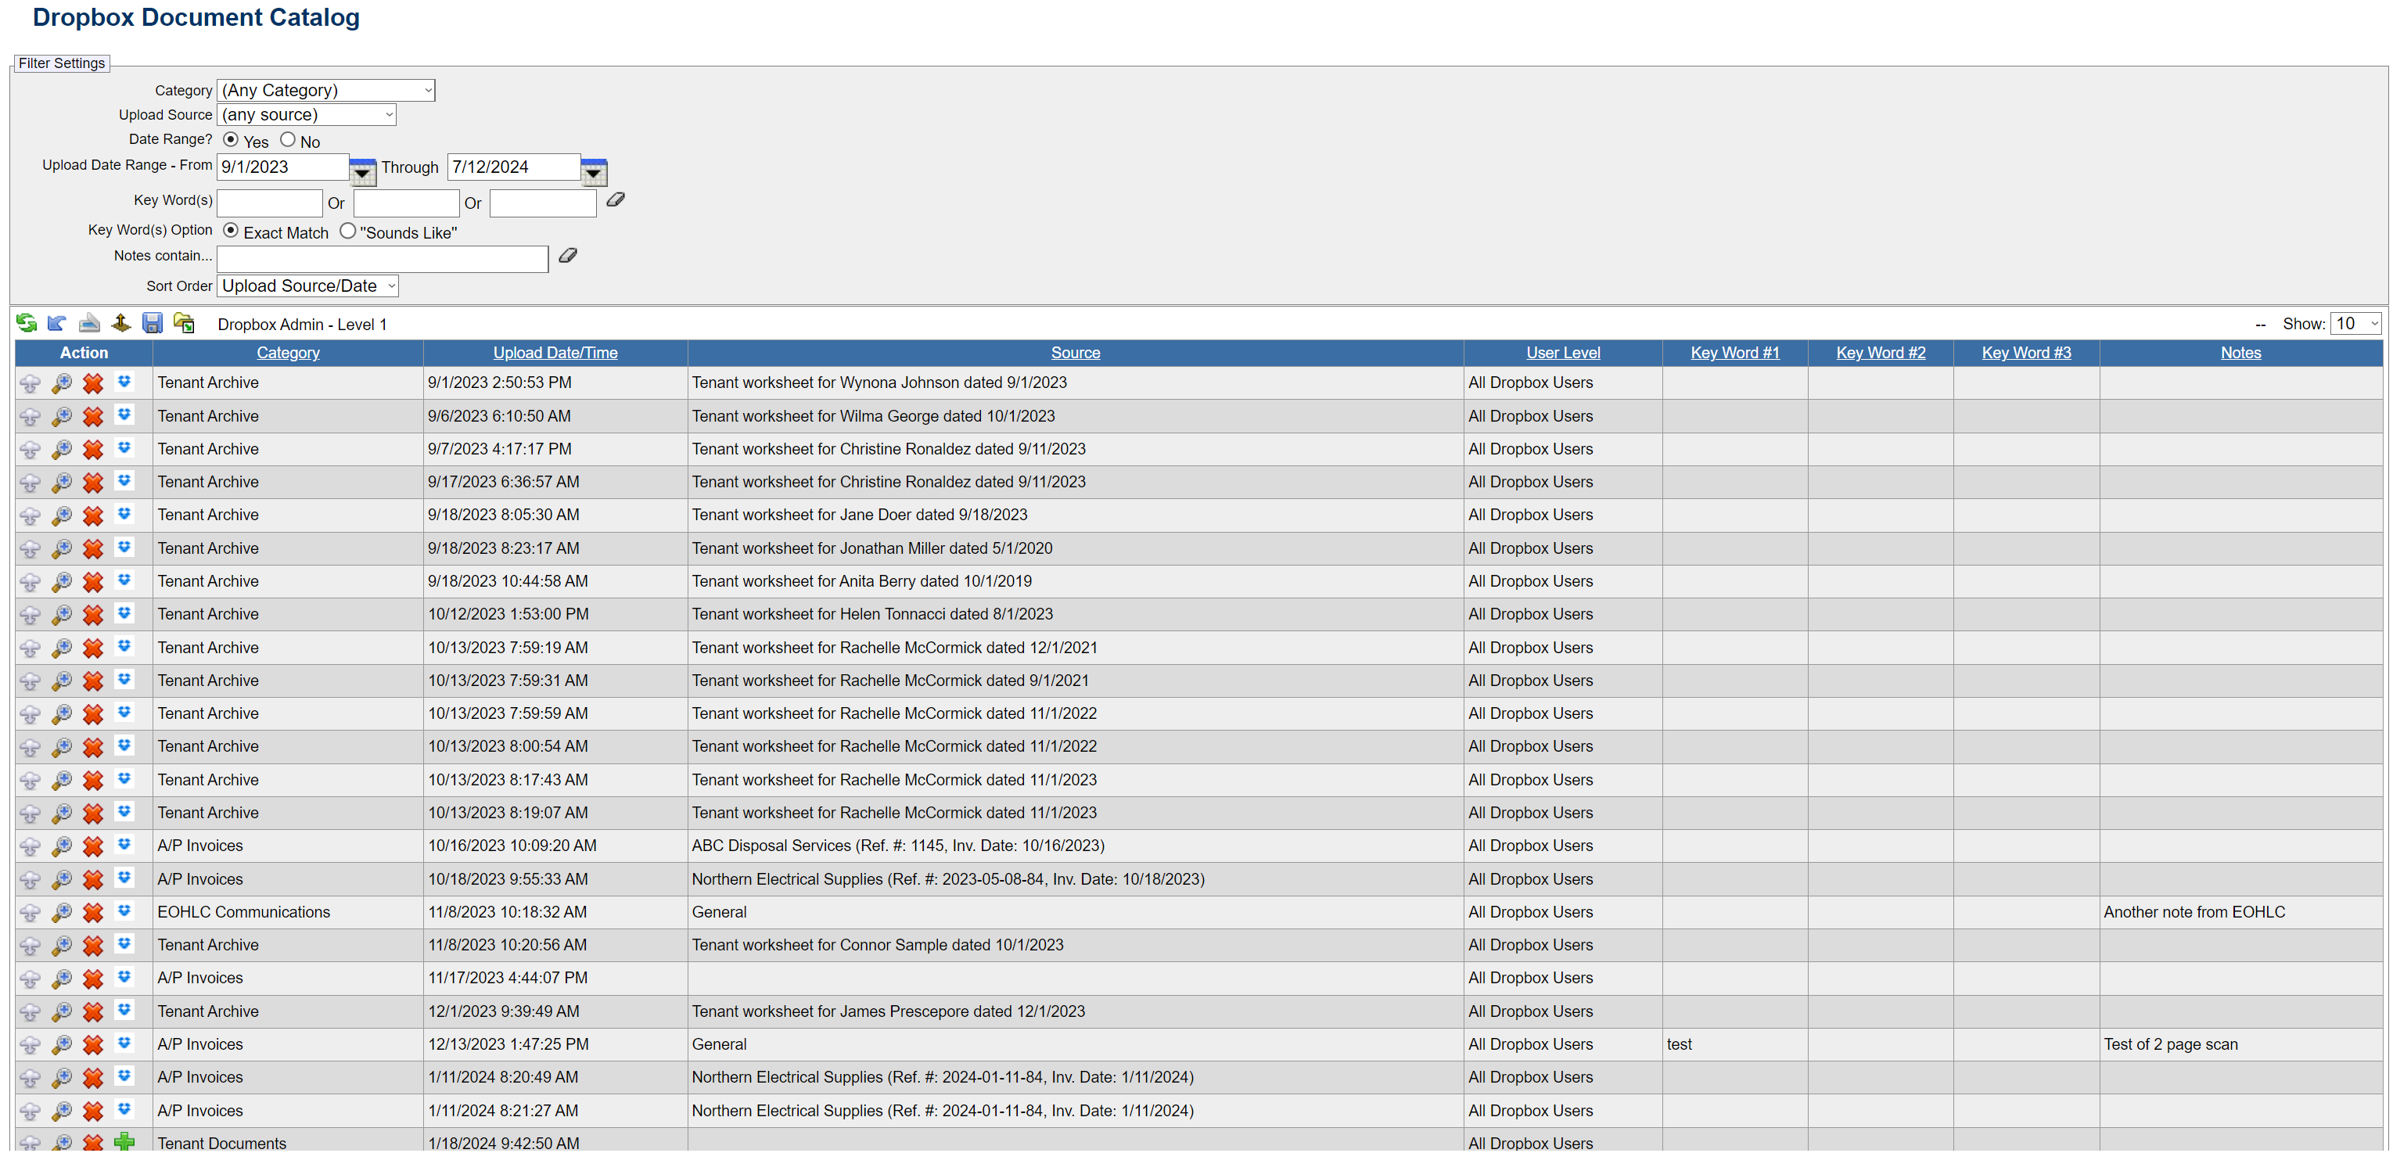Click the scanner icon in toolbar
This screenshot has height=1153, width=2393.
[x=89, y=322]
